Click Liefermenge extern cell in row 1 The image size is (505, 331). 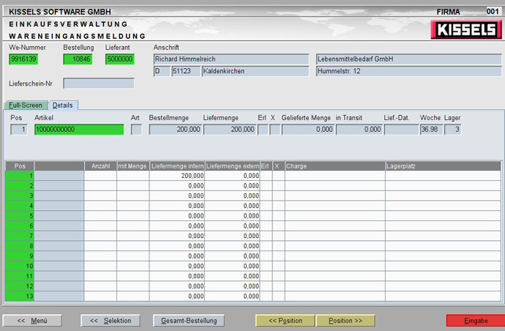click(232, 176)
